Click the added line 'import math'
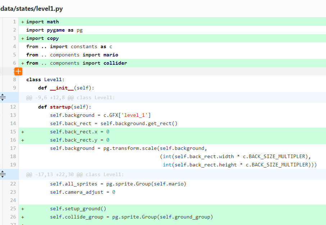326x225 pixels. click(x=172, y=22)
